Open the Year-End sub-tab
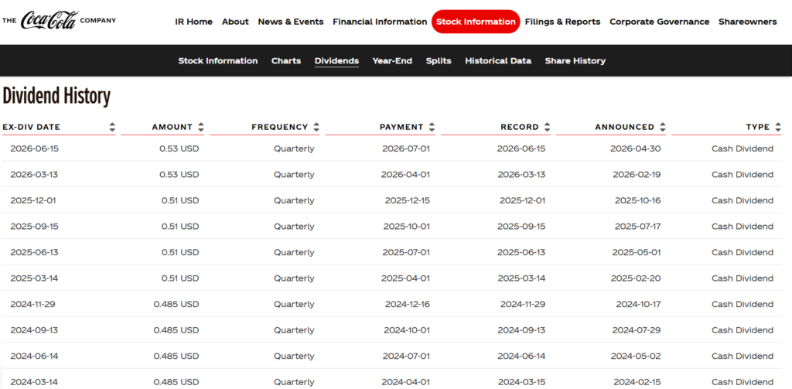Screen dimensions: 792x389 tap(392, 60)
